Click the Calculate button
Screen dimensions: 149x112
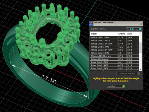click(x=116, y=86)
